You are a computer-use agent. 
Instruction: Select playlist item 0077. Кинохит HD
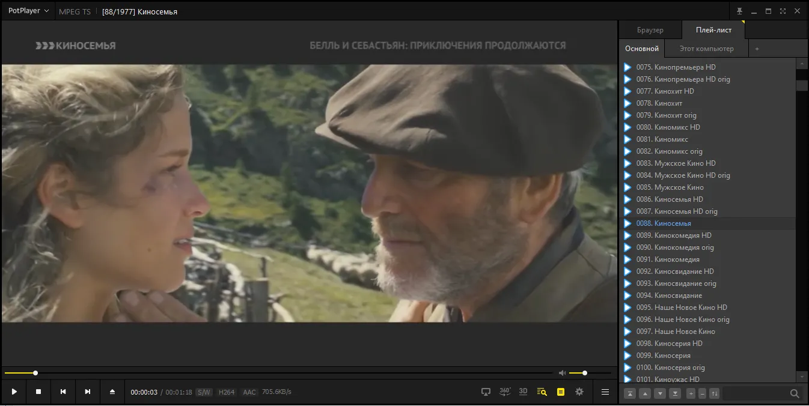(707, 91)
